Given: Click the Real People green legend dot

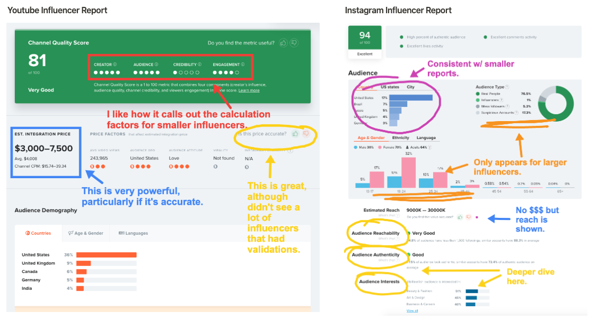Looking at the screenshot, I should click(478, 94).
